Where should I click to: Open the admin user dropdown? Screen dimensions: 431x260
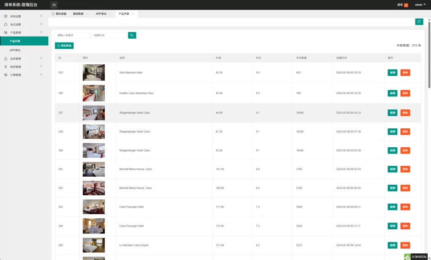click(x=420, y=5)
